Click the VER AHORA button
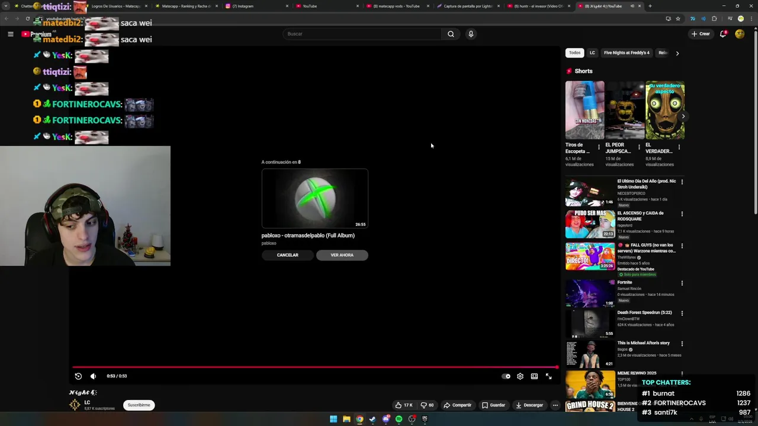758x426 pixels. point(342,255)
